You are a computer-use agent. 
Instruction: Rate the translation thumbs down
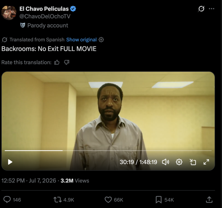click(67, 62)
